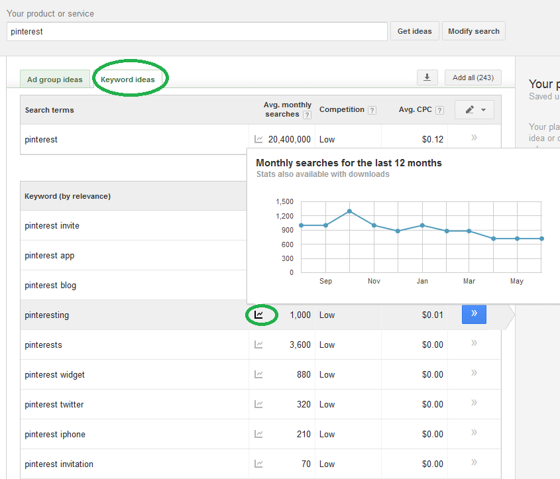Click the peak data point on trend chart
Viewport: 560px width, 479px height.
[350, 211]
